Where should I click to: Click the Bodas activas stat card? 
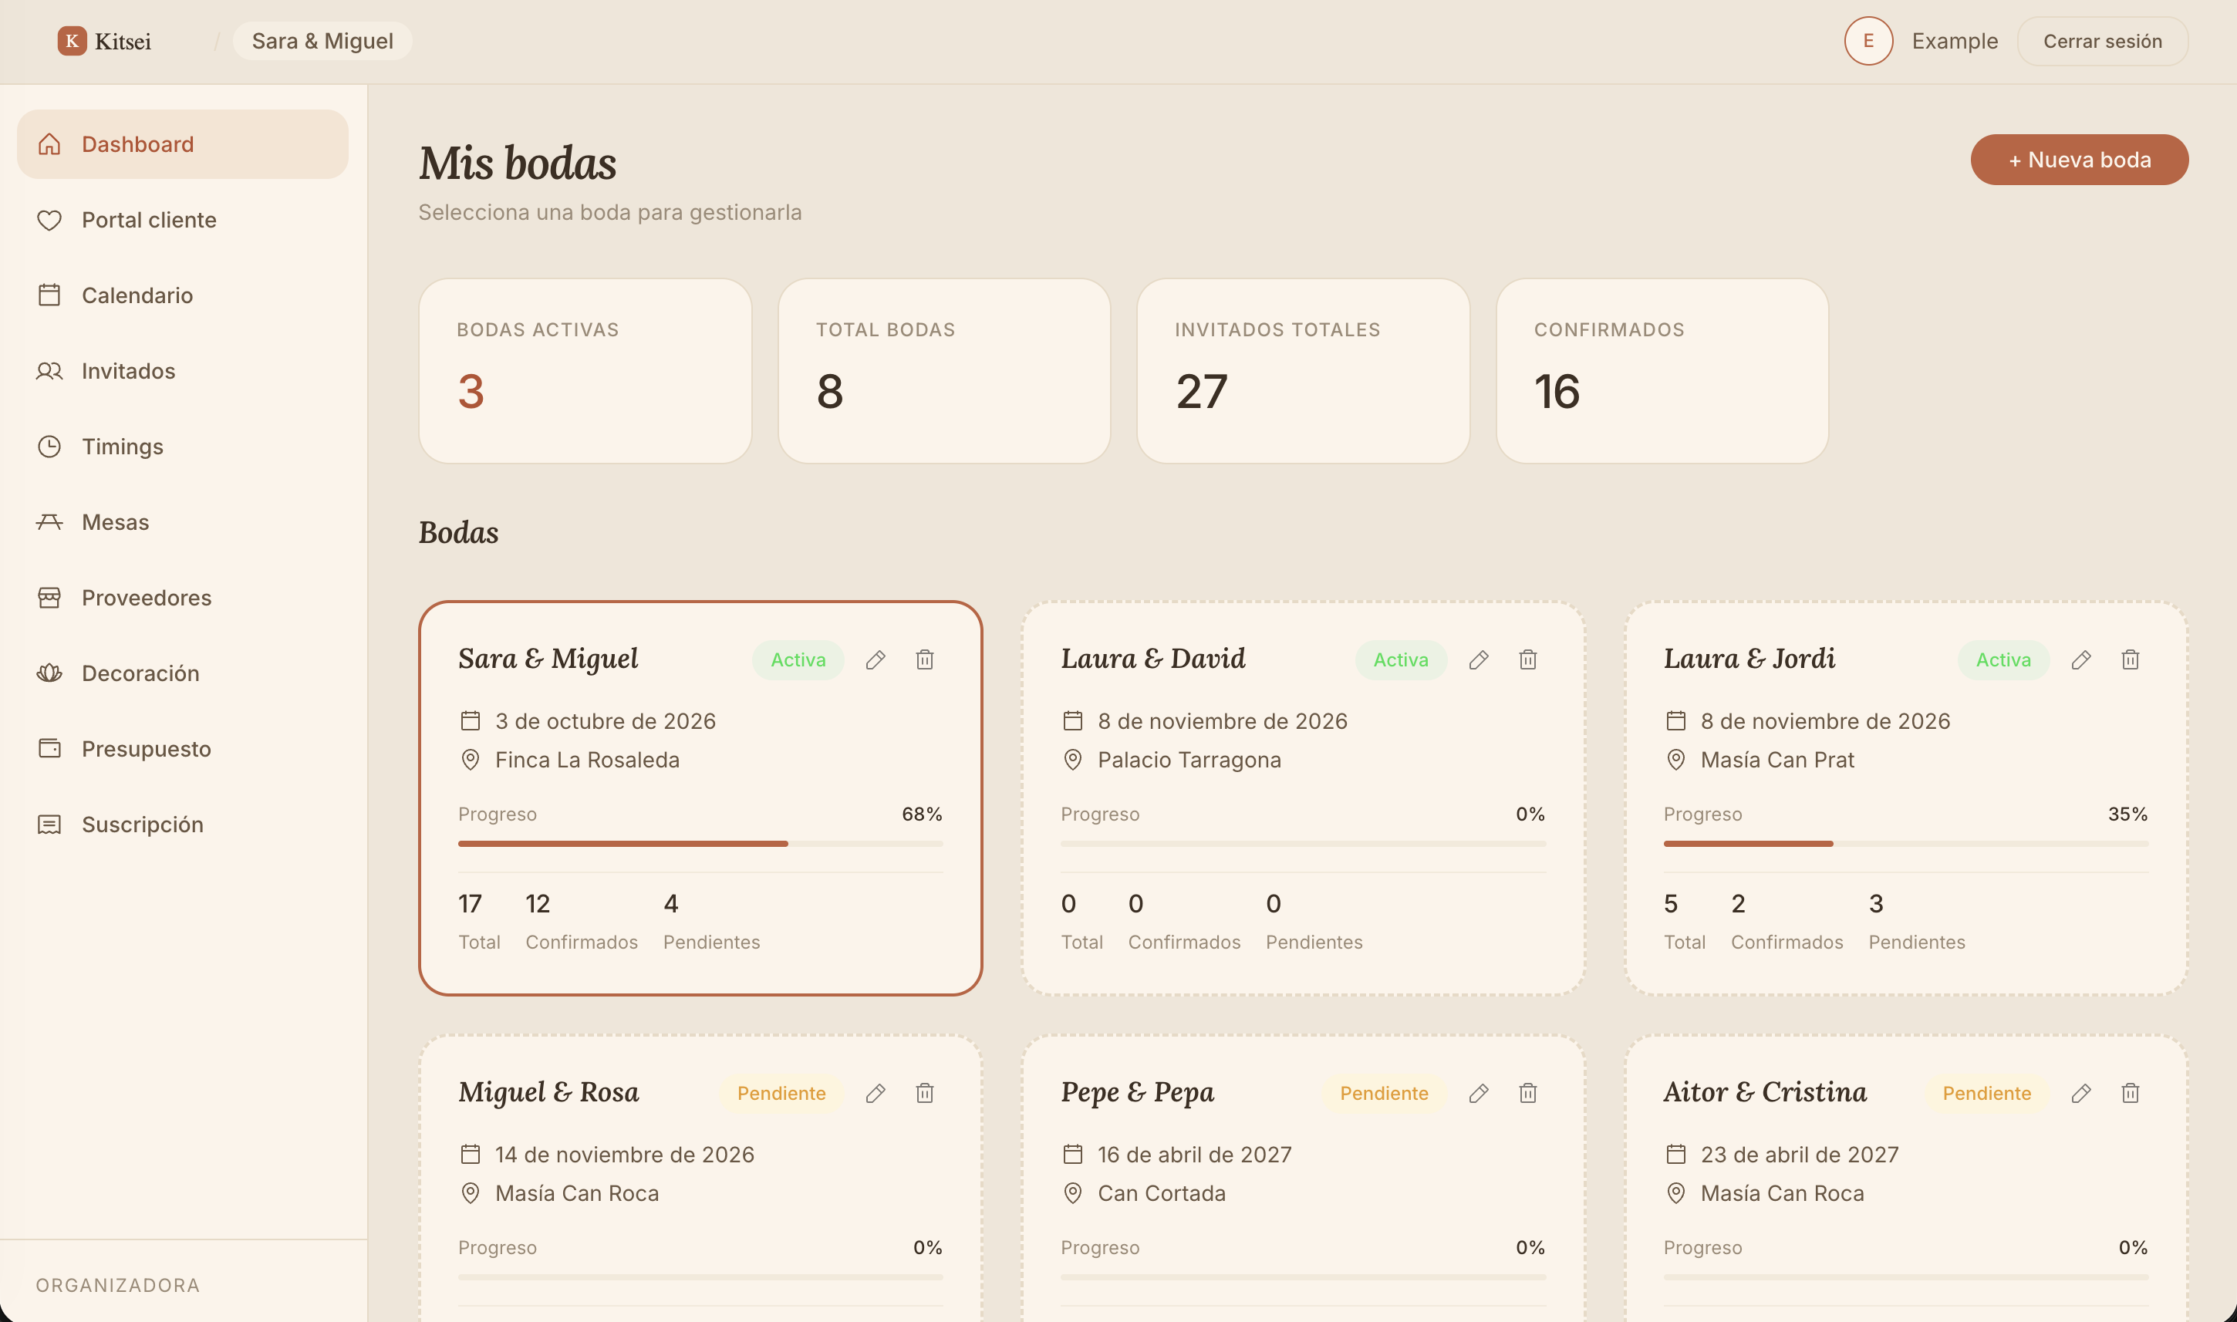click(x=585, y=372)
